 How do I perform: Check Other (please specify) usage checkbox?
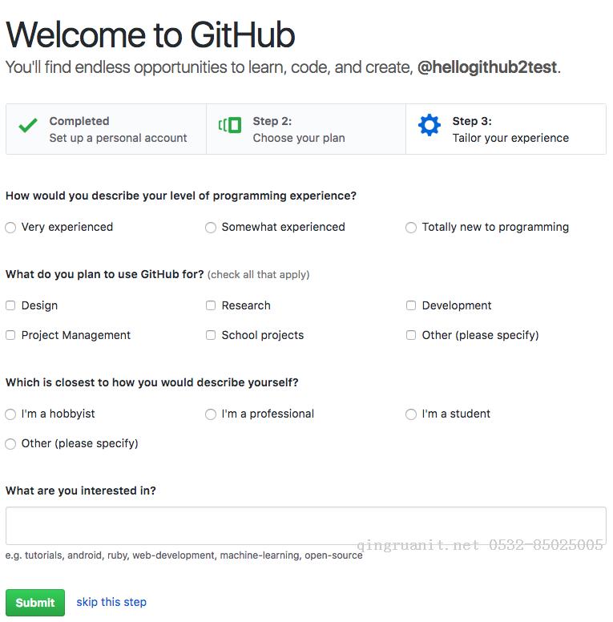[x=411, y=335]
